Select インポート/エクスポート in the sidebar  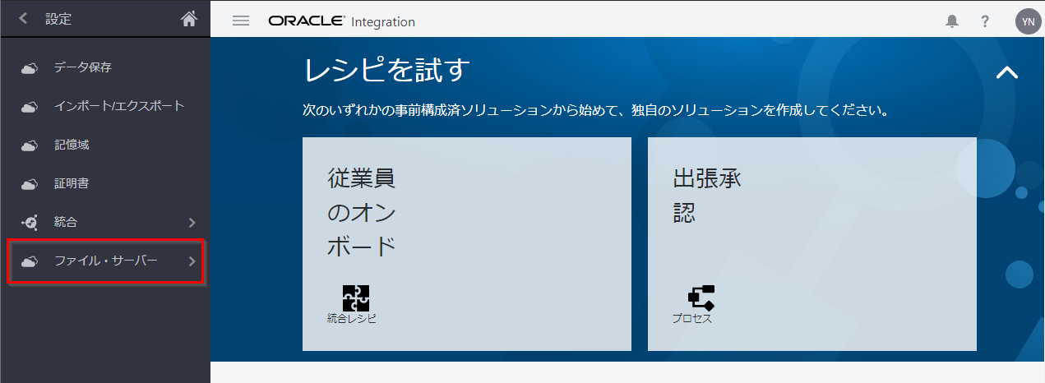[118, 106]
